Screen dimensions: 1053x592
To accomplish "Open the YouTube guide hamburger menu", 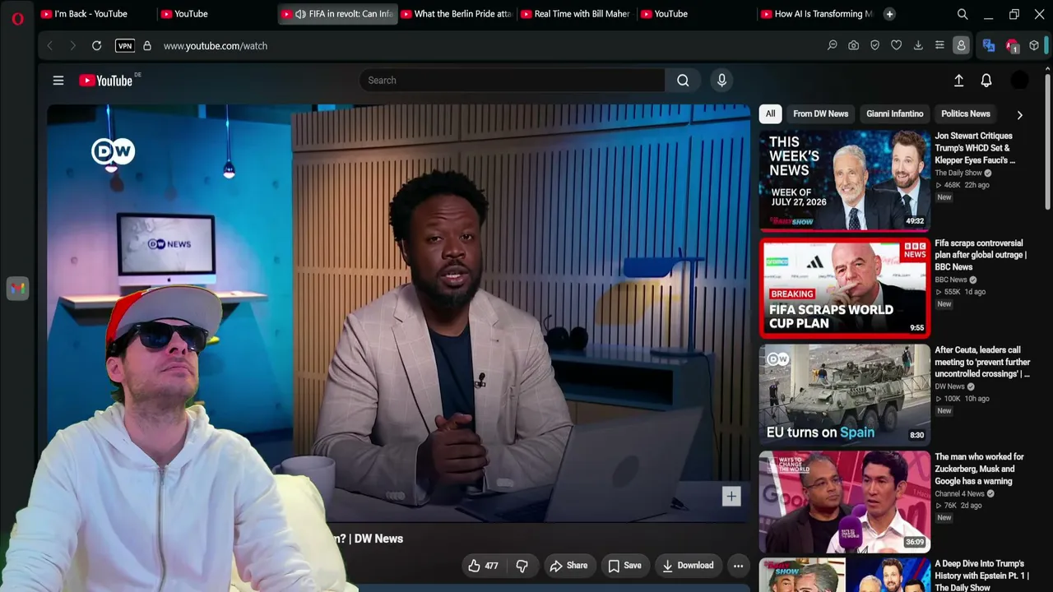I will [x=58, y=81].
